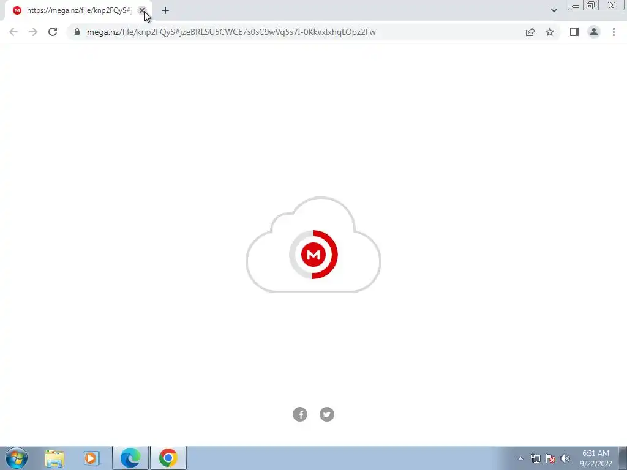Click the MEGA loading logo
Screen dimensions: 627x470
[x=313, y=255]
